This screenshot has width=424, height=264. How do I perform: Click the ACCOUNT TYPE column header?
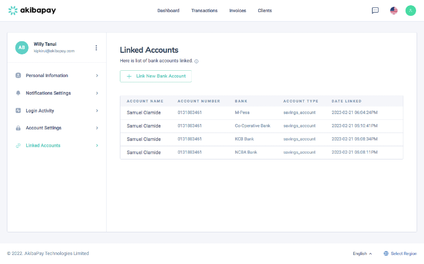coord(300,101)
